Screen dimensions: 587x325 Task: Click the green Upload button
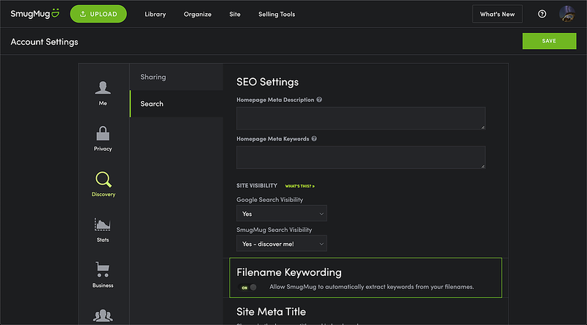(x=98, y=14)
